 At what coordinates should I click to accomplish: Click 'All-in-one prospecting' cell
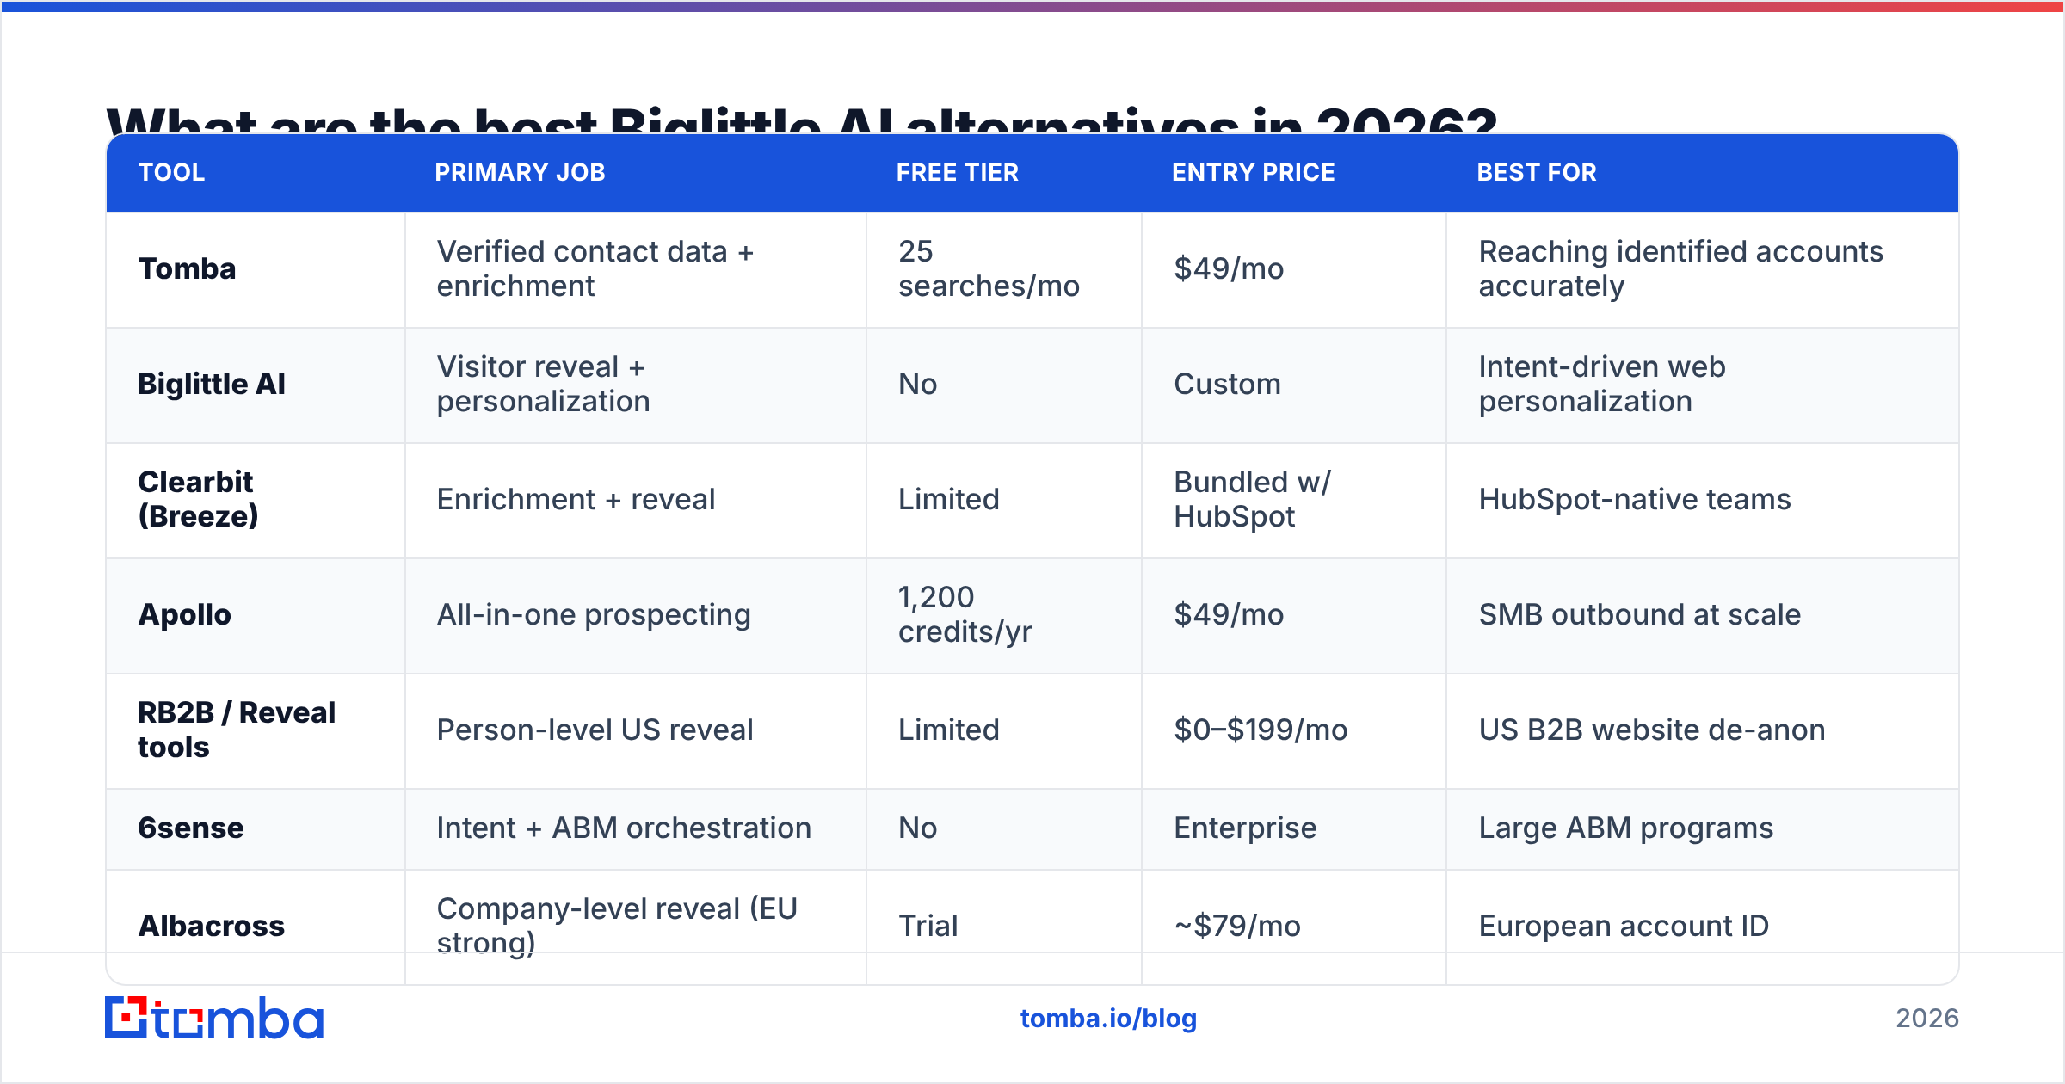pos(636,615)
